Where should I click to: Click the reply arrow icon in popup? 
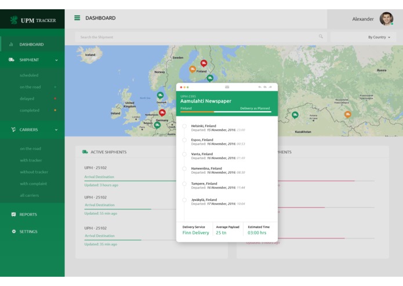260,87
